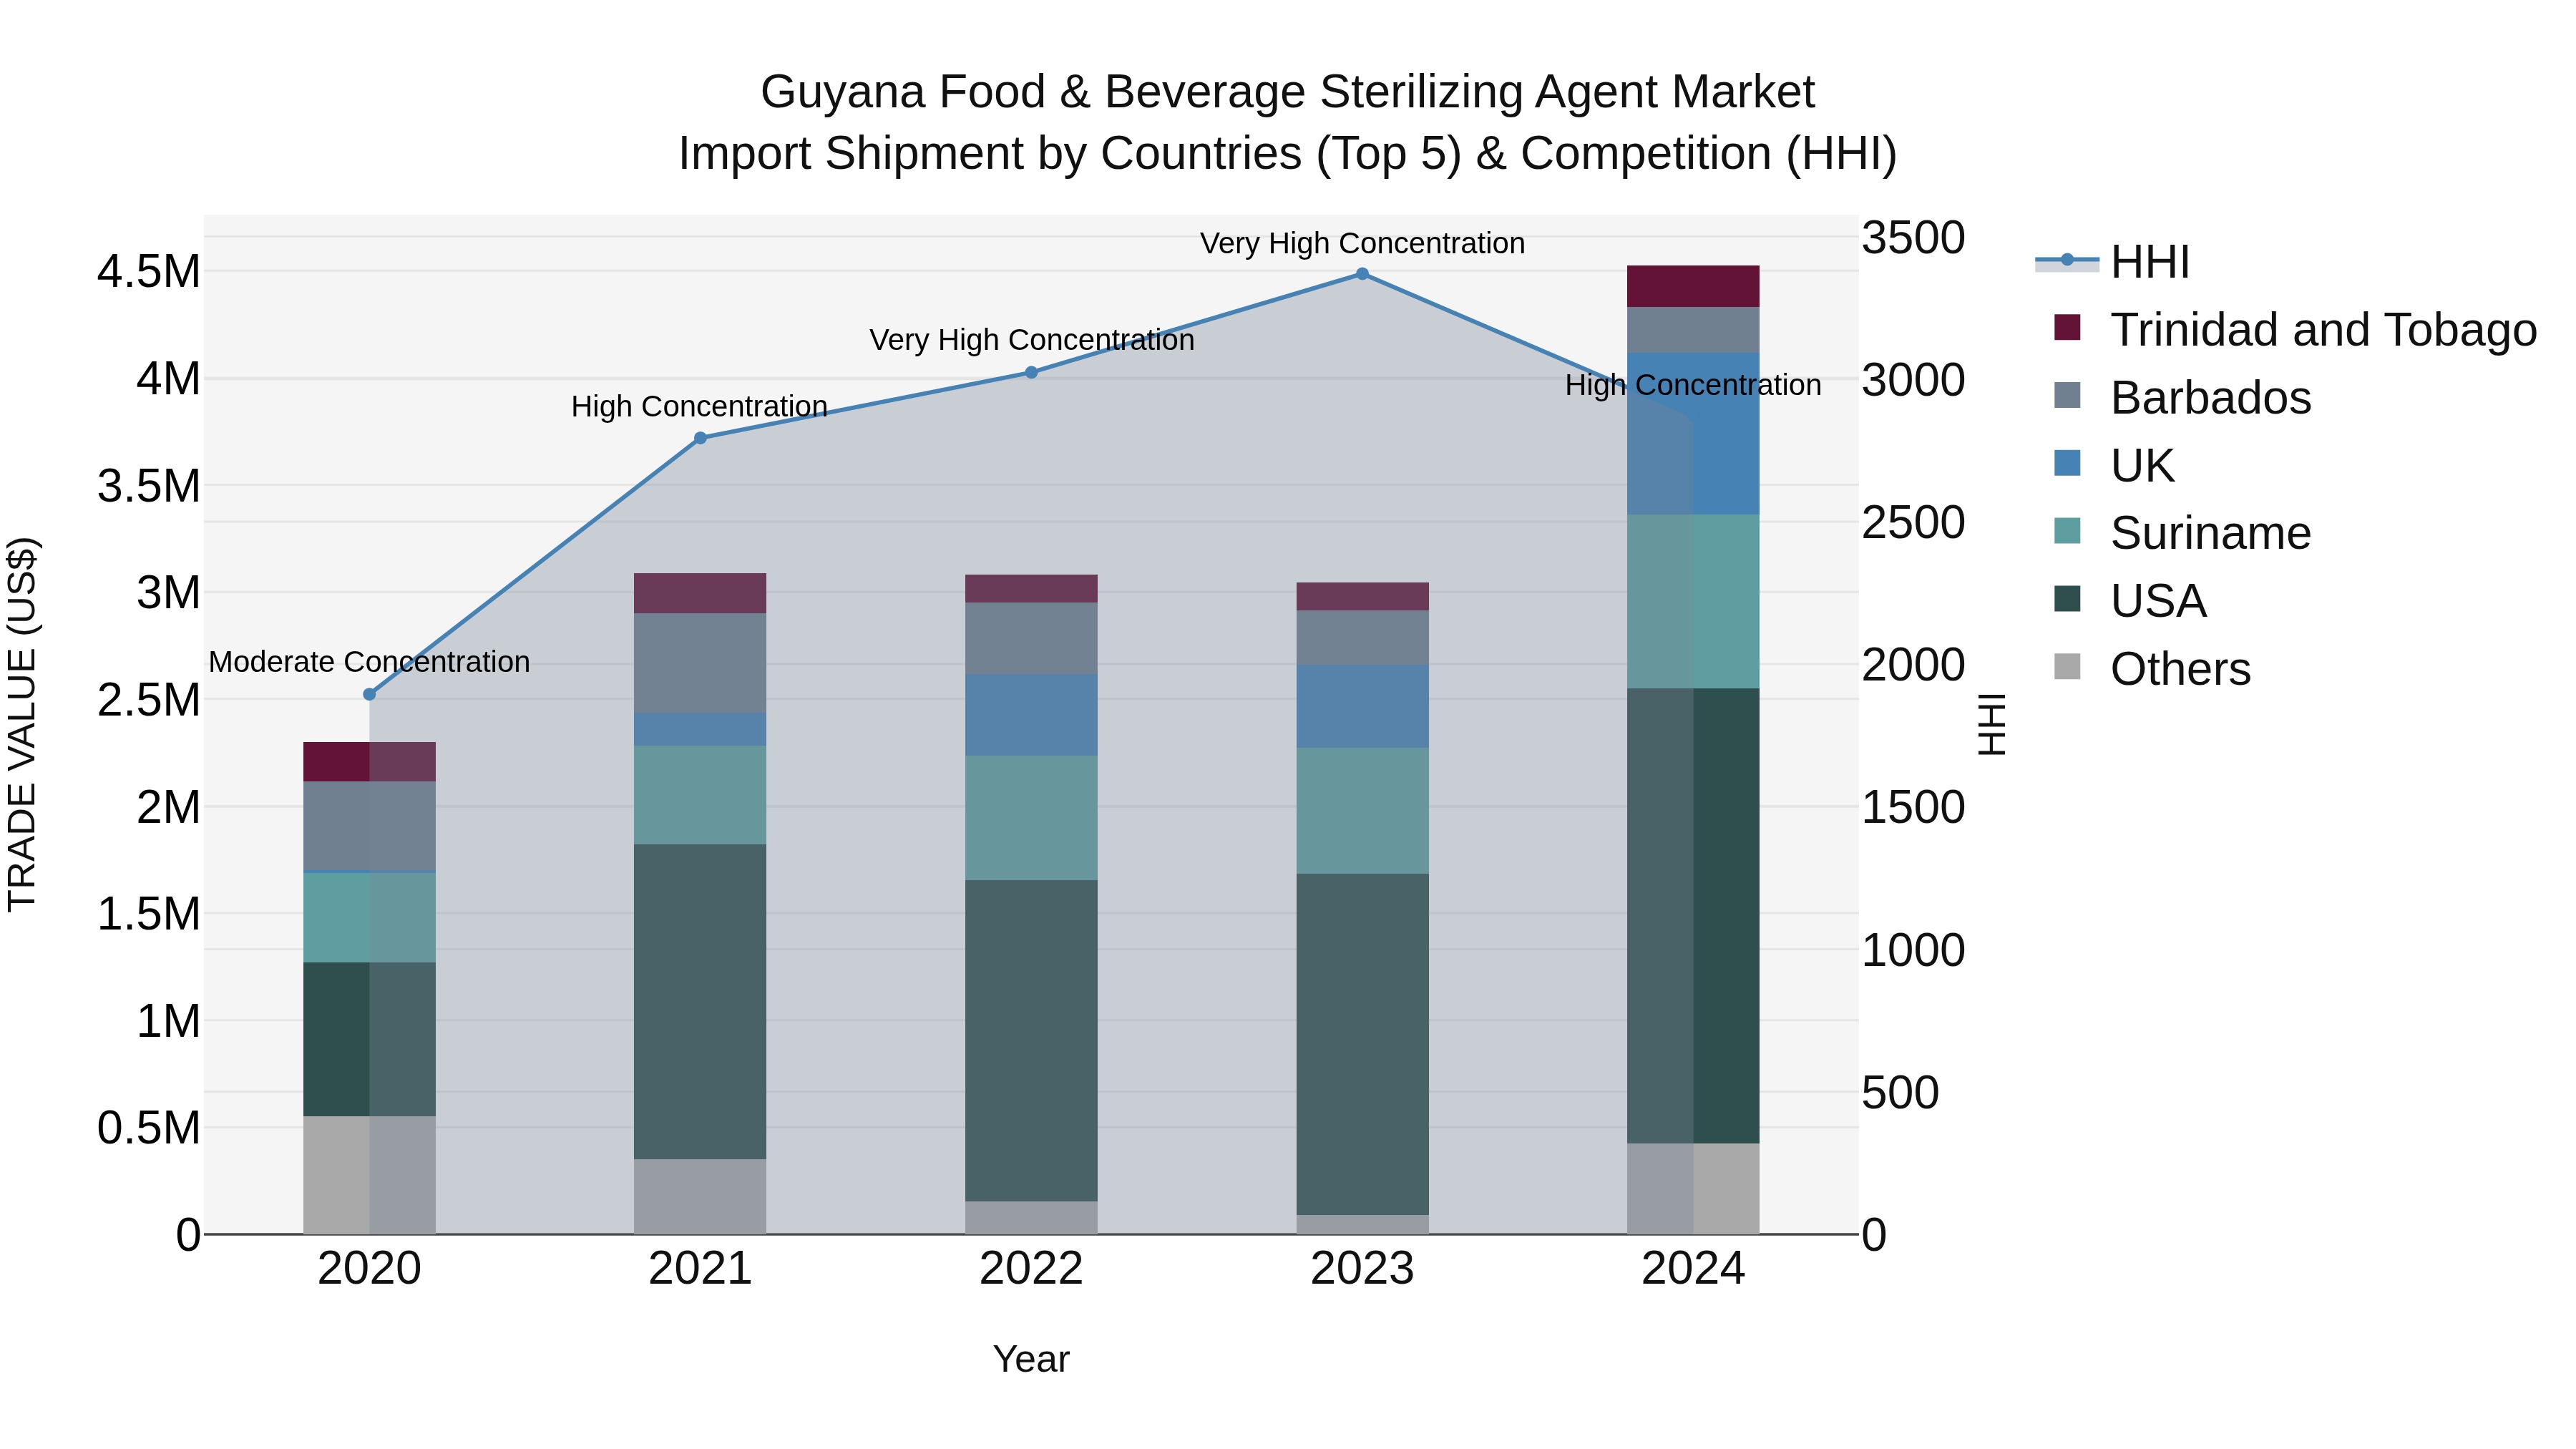
Task: Click the 'Year' axis title
Action: (1031, 1359)
